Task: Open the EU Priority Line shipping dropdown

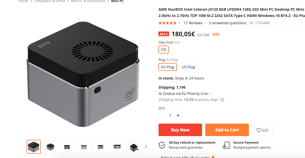Action: tap(210, 94)
